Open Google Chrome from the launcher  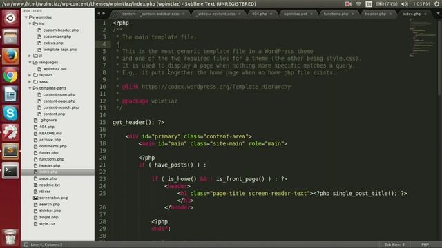click(x=10, y=75)
